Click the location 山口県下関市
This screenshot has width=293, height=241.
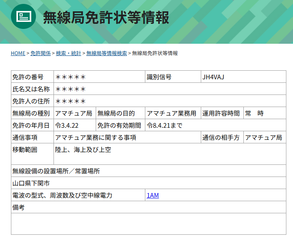point(31,183)
